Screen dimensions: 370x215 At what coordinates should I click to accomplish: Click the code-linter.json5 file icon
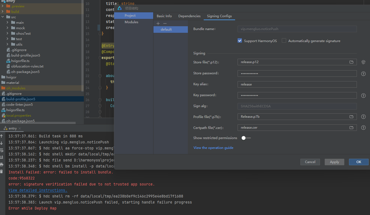coord(3,104)
